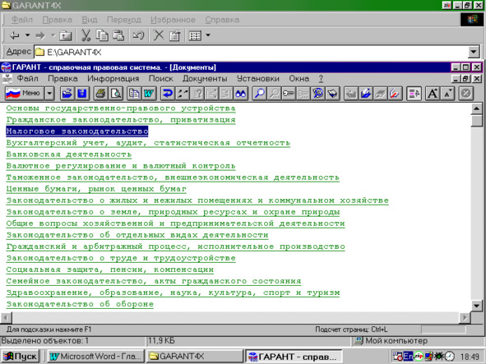This screenshot has height=364, width=486.
Task: Open the Окна menu
Action: [299, 79]
